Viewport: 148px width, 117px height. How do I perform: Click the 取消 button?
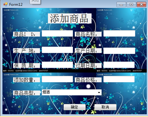click(105, 107)
